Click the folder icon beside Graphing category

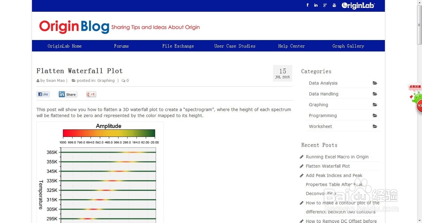375,105
